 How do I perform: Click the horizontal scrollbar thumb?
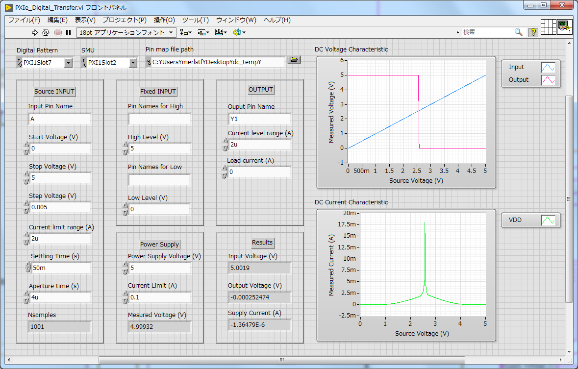[x=281, y=360]
